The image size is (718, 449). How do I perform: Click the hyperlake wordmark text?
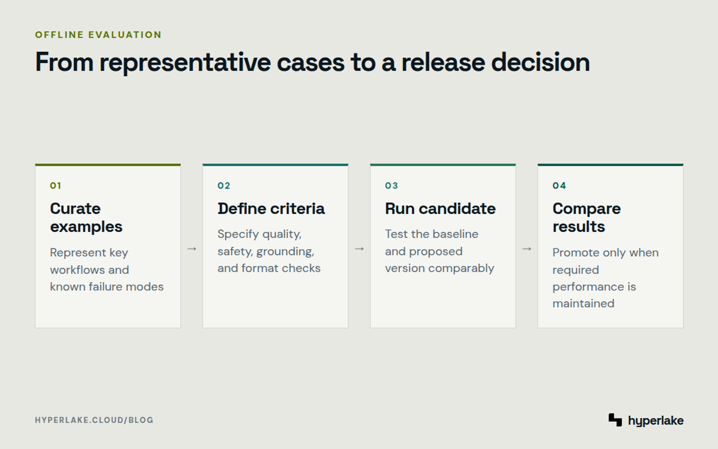pyautogui.click(x=656, y=421)
